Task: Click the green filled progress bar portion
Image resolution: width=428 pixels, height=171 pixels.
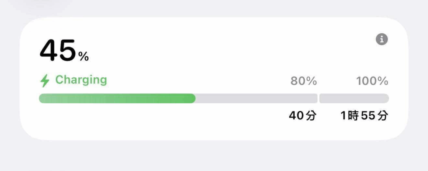Action: tap(117, 99)
